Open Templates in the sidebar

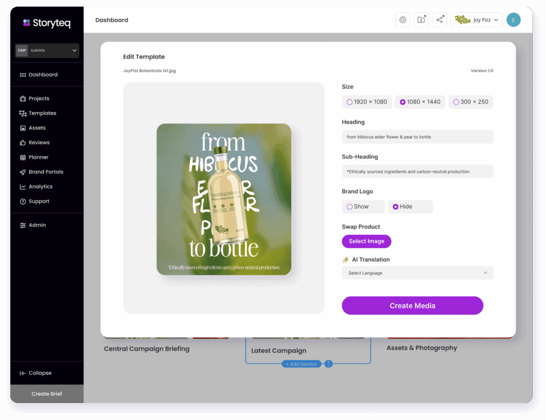(42, 113)
